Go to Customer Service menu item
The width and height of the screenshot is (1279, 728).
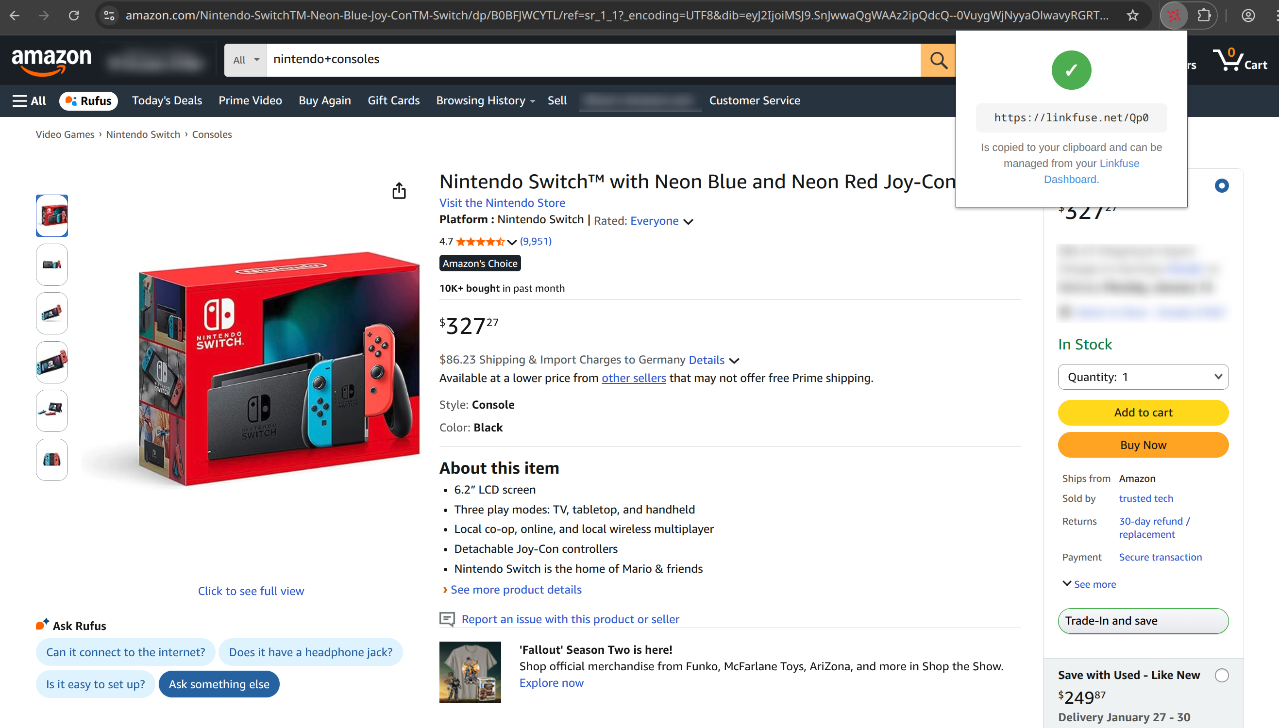click(x=754, y=100)
